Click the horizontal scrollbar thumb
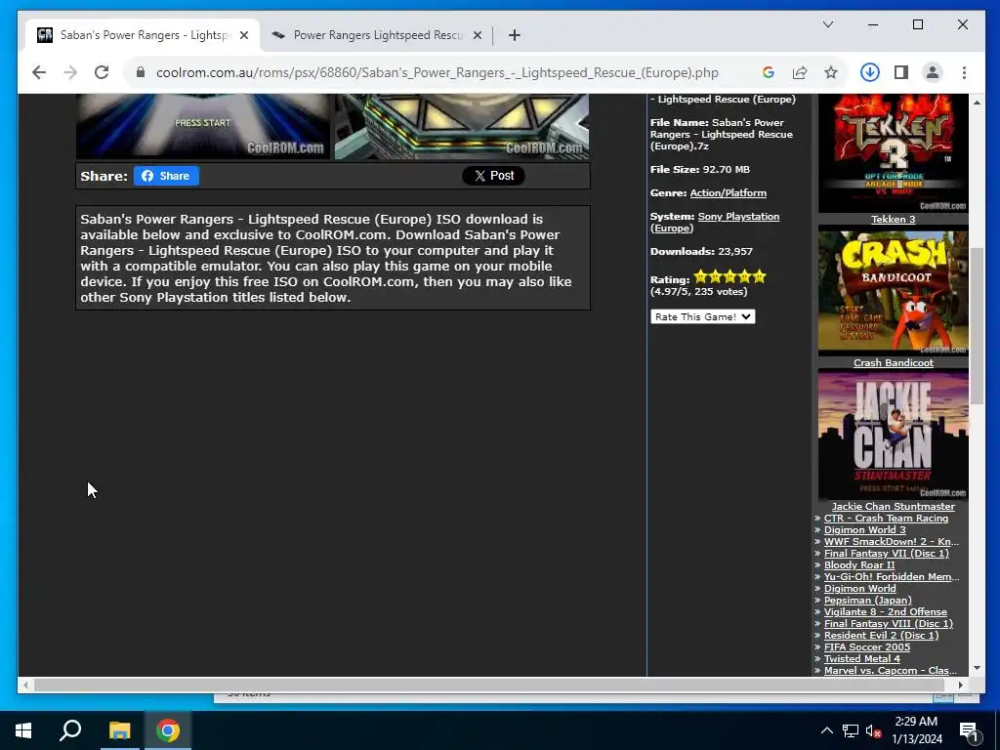 (489, 685)
